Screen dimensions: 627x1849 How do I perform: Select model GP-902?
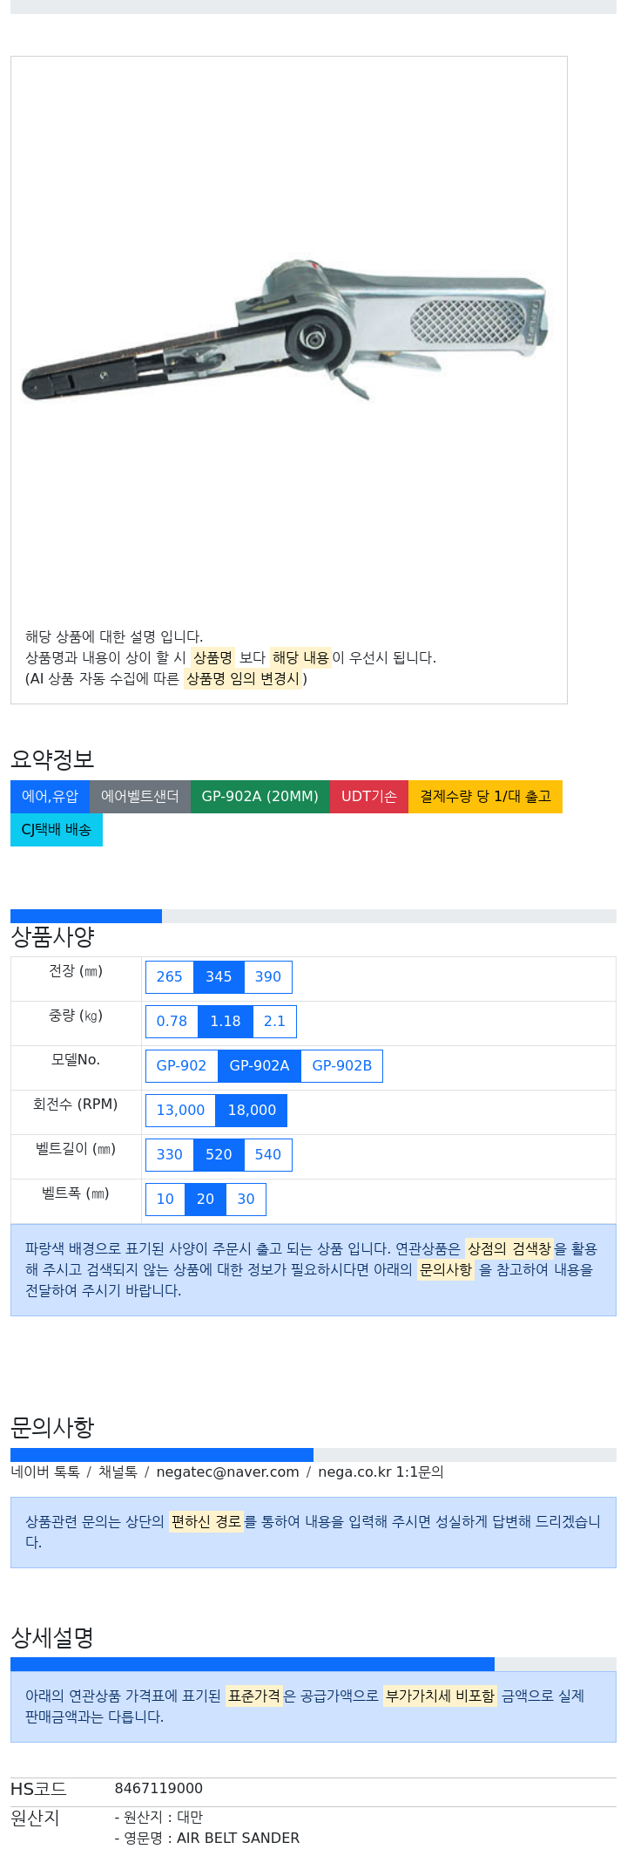pos(181,1065)
